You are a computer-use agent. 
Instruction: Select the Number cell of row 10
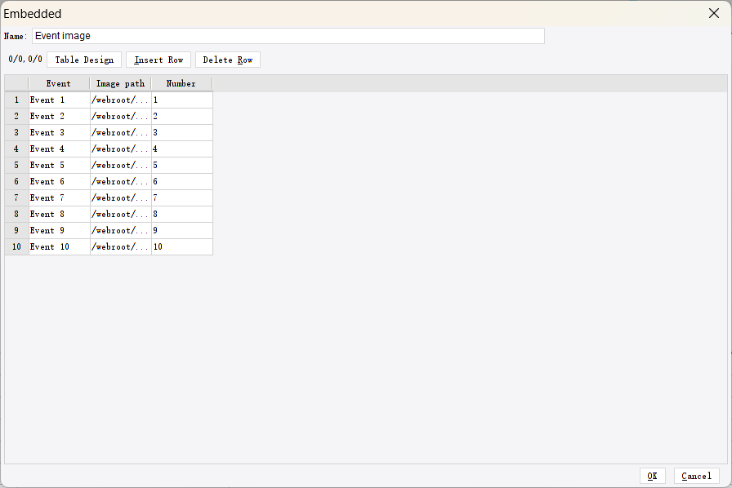[181, 246]
